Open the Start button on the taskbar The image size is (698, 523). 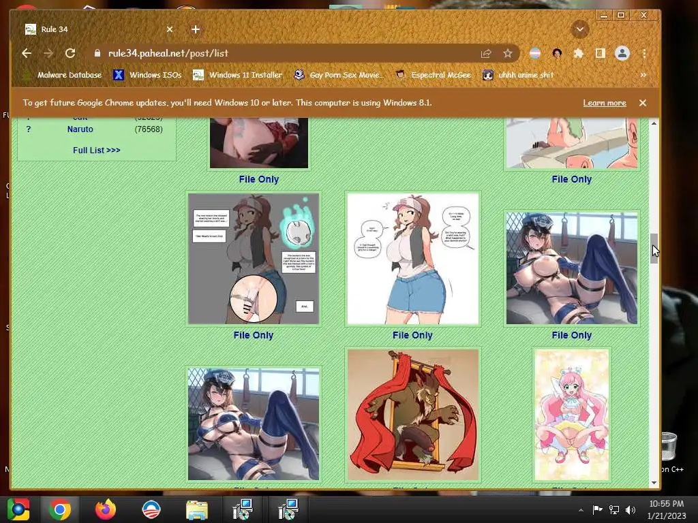click(x=18, y=509)
